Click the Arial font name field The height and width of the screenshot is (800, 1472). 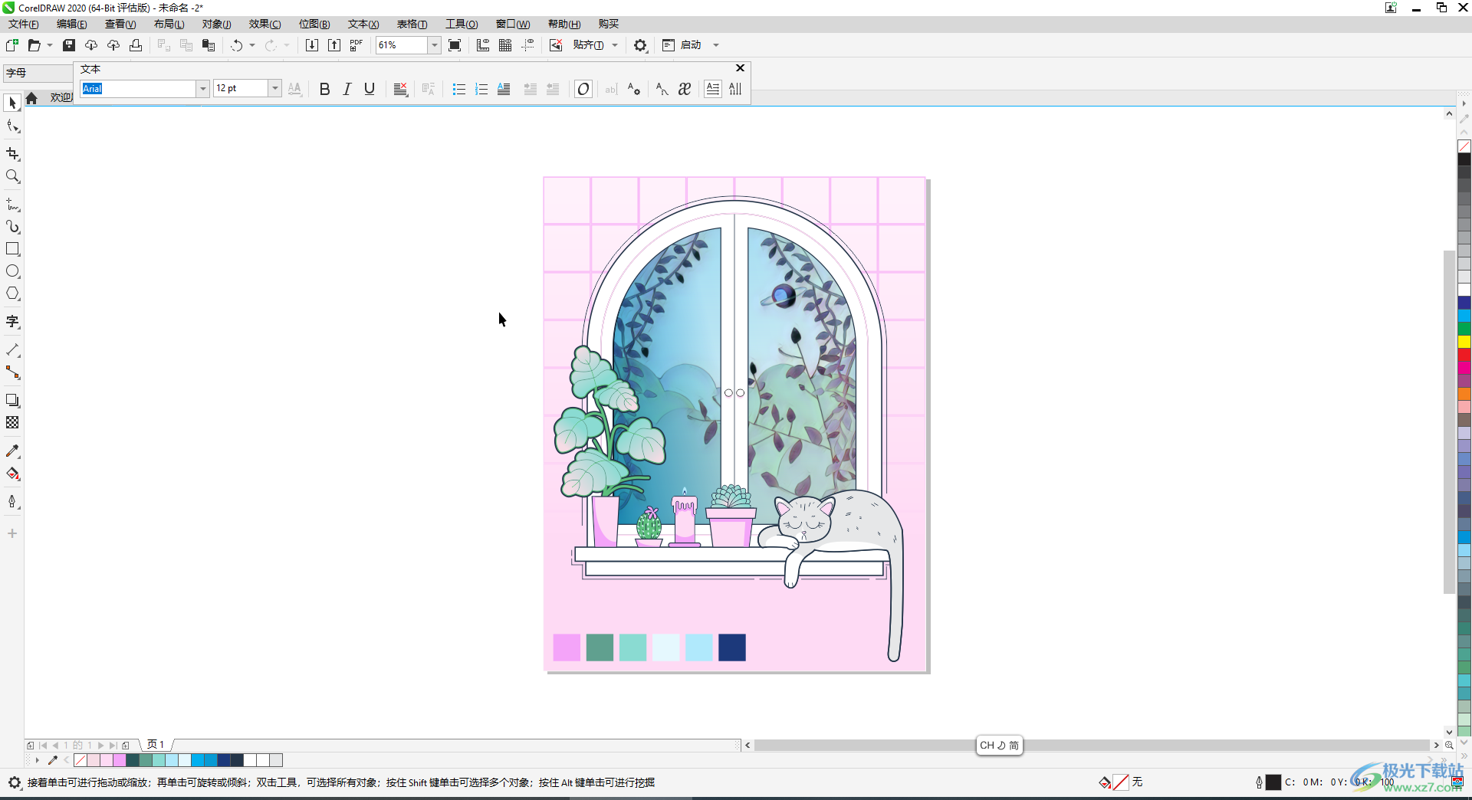pyautogui.click(x=138, y=89)
